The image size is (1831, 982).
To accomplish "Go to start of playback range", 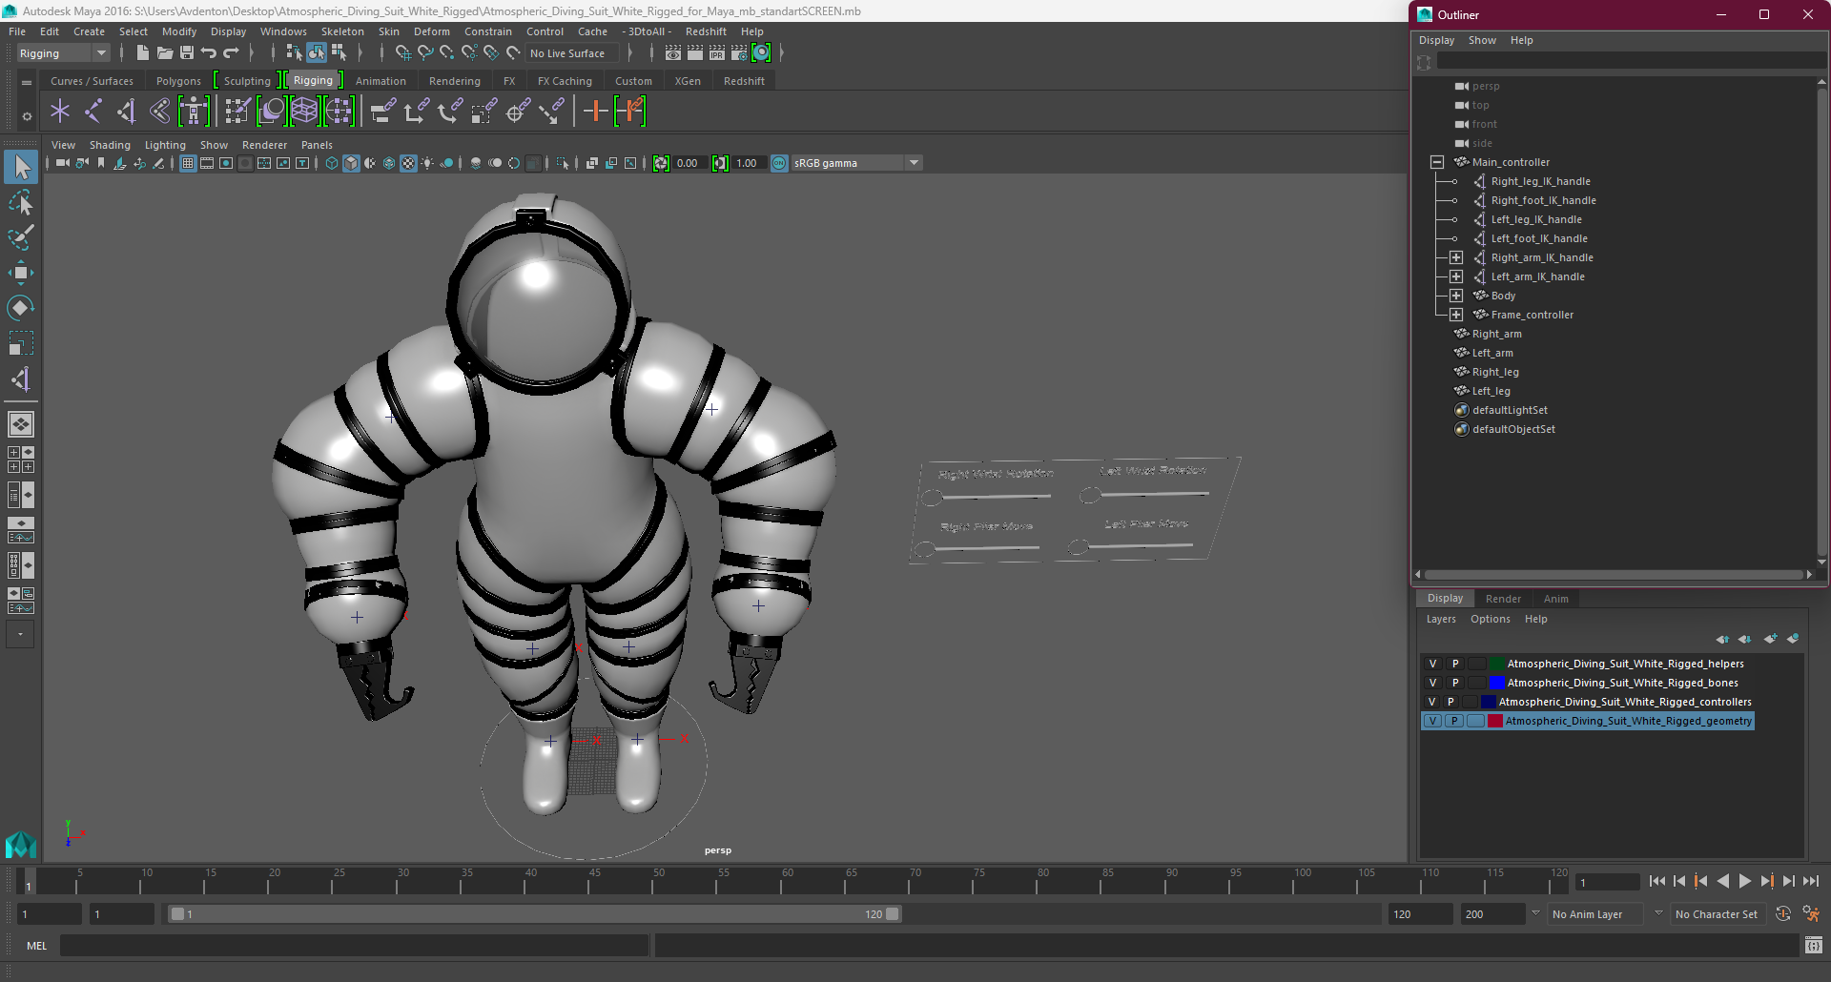I will click(x=1656, y=882).
